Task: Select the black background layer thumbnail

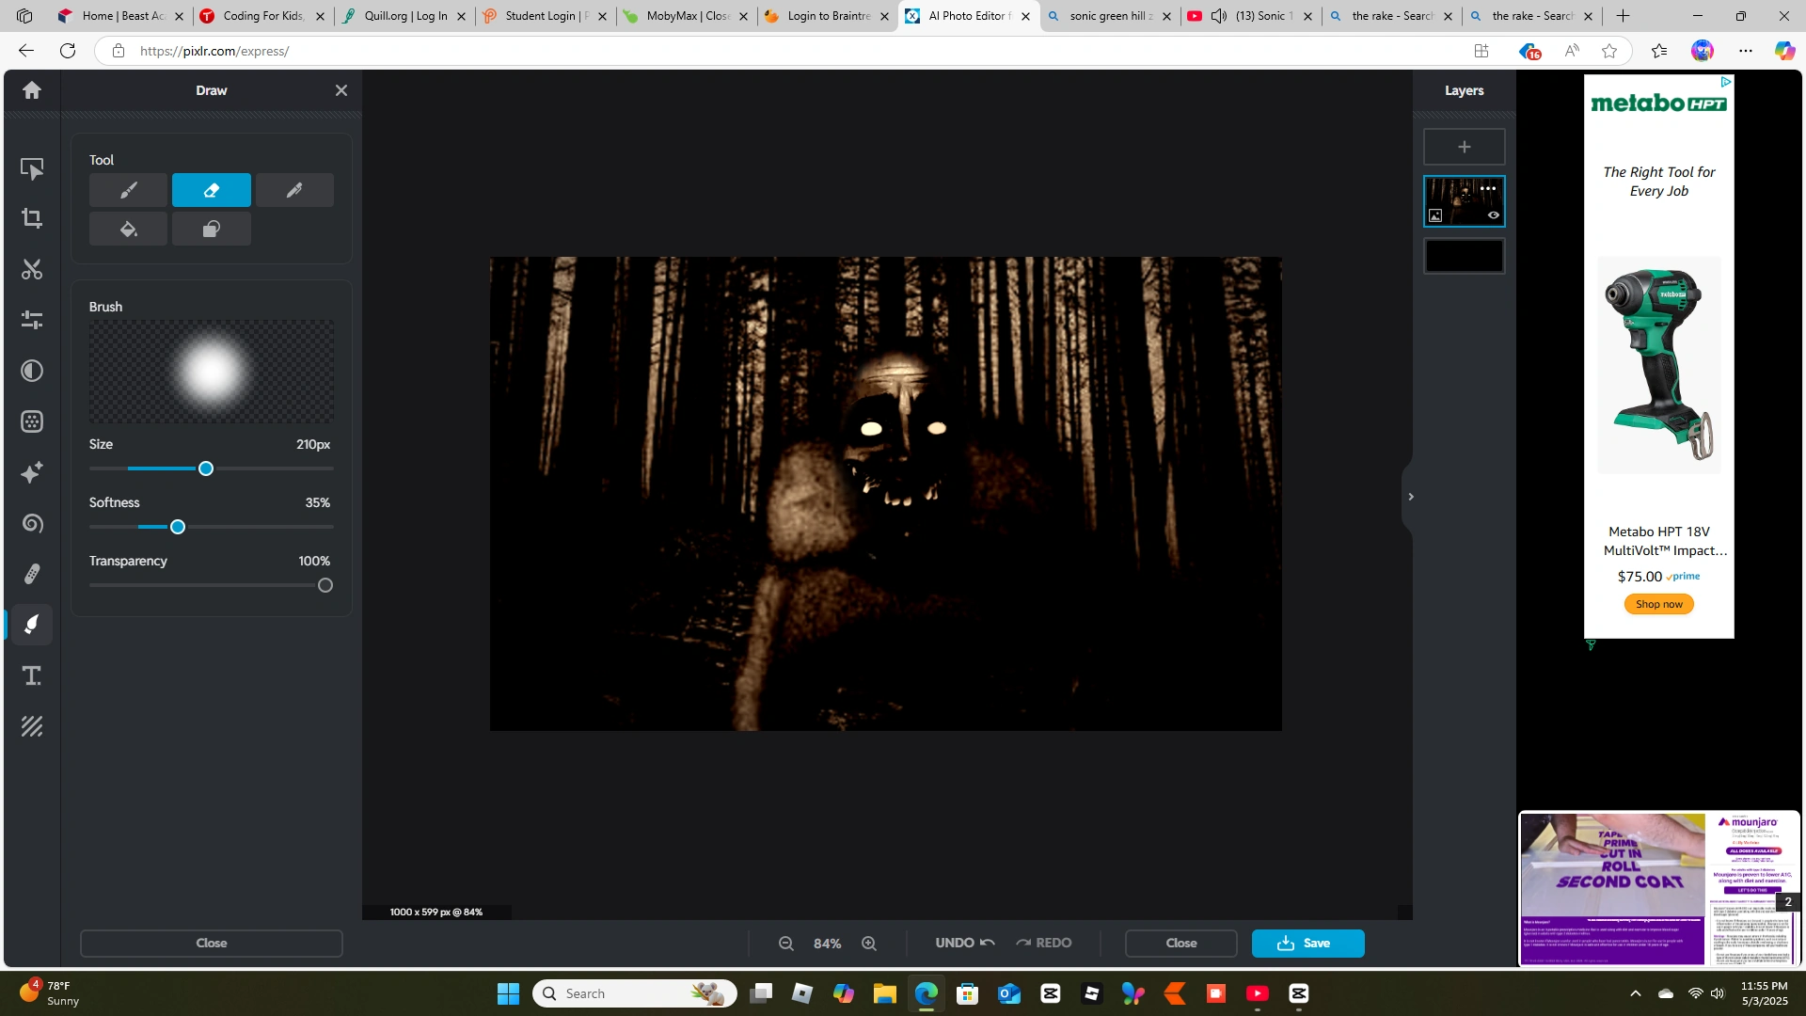Action: coord(1464,256)
